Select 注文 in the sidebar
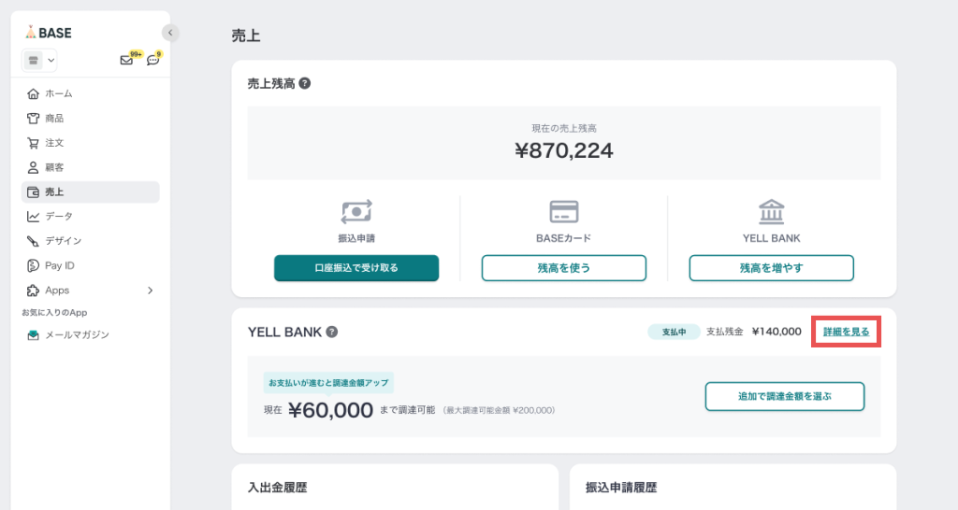958x510 pixels. 54,143
